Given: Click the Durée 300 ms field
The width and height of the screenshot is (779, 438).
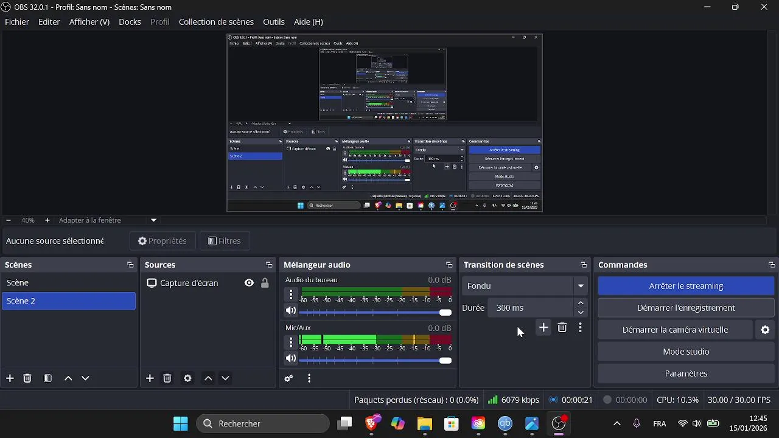Looking at the screenshot, I should [x=531, y=308].
